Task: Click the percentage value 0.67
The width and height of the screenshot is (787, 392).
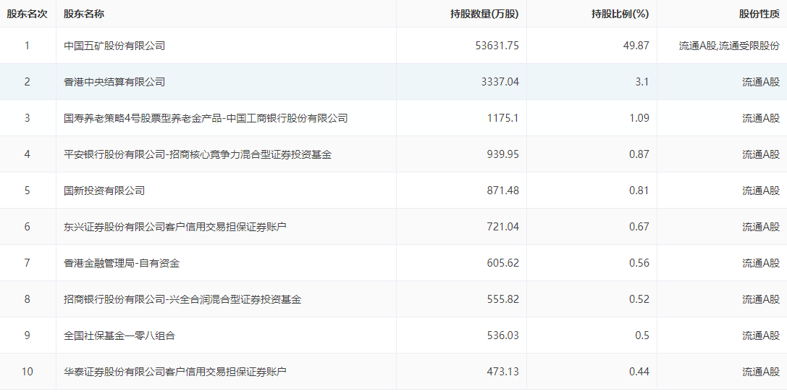Action: pyautogui.click(x=639, y=227)
